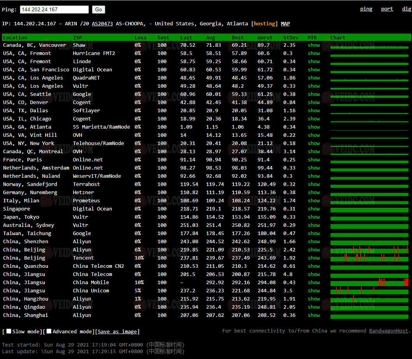Open the AS20473 link
This screenshot has height=359, width=412.
tap(102, 24)
